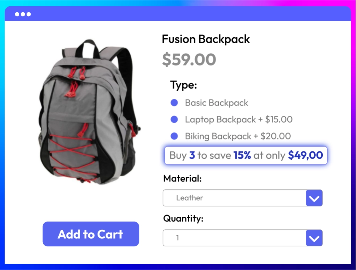Choose the Laptop Backpack radio option

click(x=174, y=119)
